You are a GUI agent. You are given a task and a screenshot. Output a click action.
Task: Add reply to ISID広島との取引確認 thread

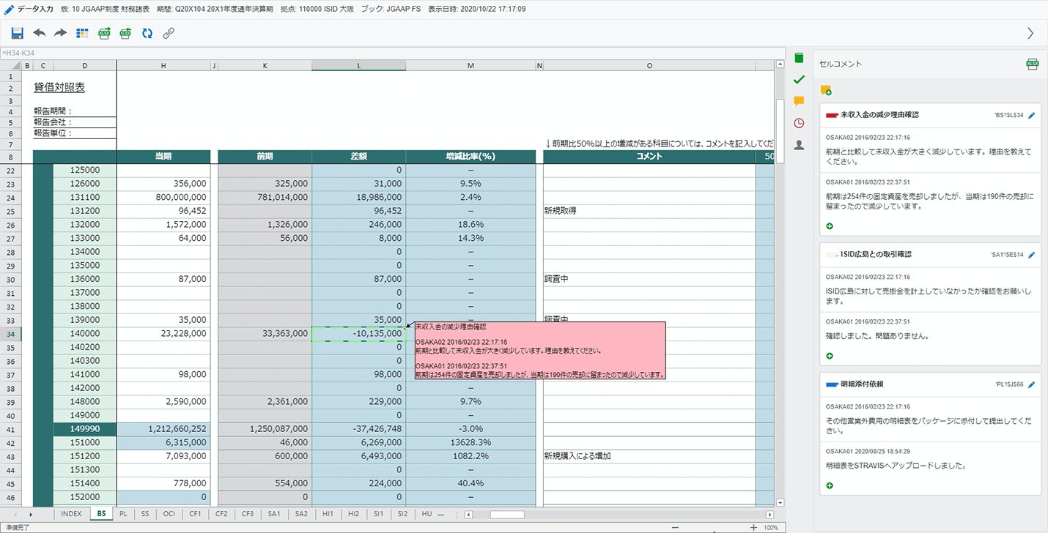[x=830, y=356]
